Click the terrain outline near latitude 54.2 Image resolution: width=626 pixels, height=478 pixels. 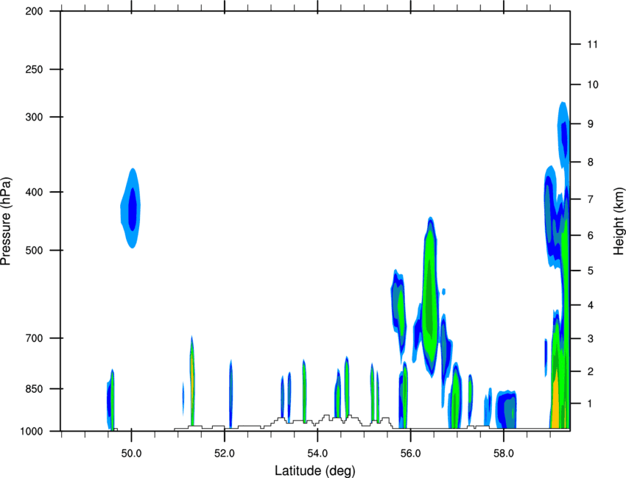click(x=326, y=419)
